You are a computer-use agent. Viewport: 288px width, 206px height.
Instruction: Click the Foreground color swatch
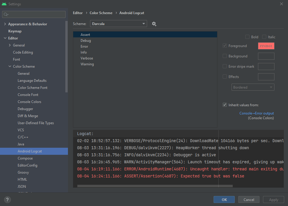point(266,46)
